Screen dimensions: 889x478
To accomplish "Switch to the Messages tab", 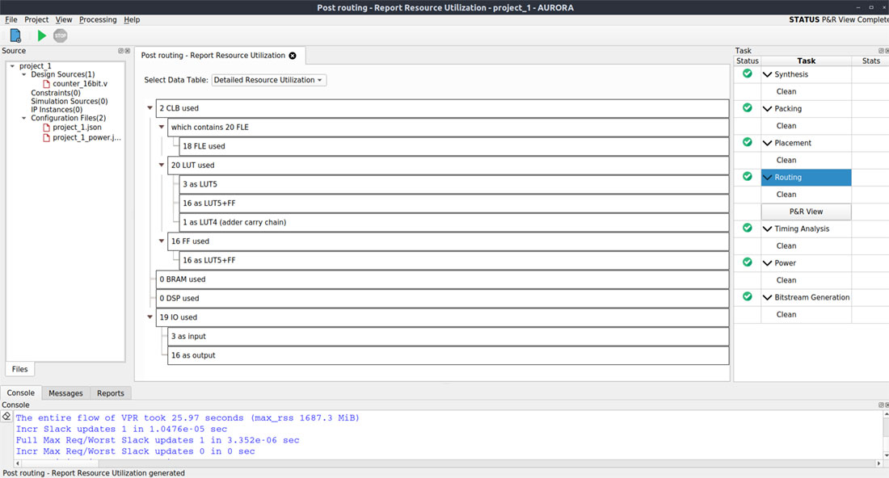I will pyautogui.click(x=65, y=393).
